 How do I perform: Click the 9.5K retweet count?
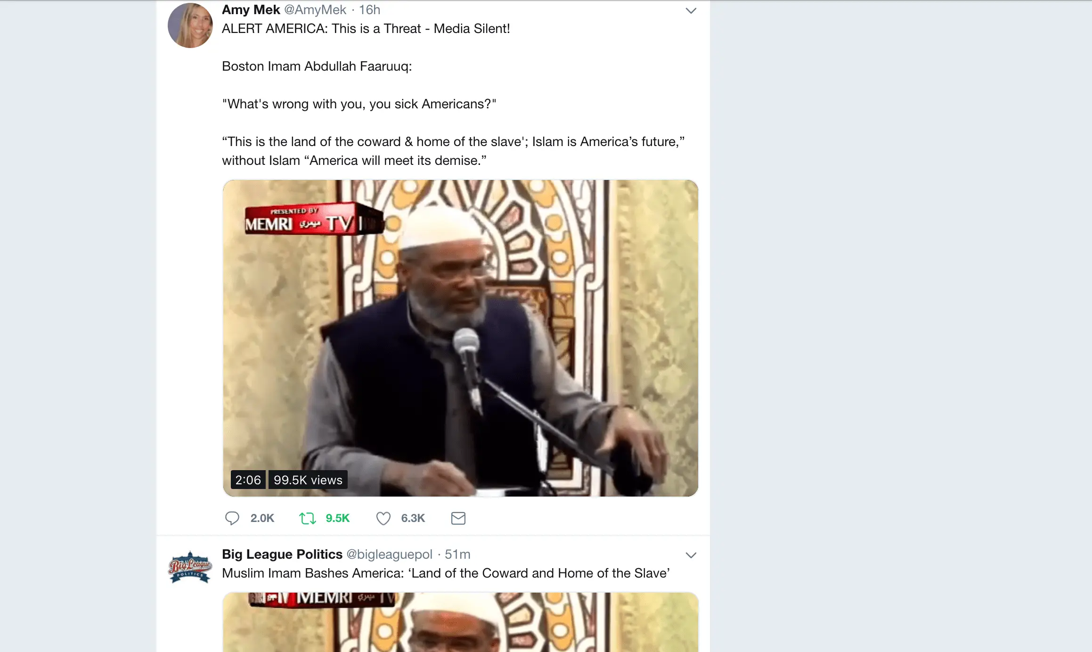pyautogui.click(x=338, y=518)
